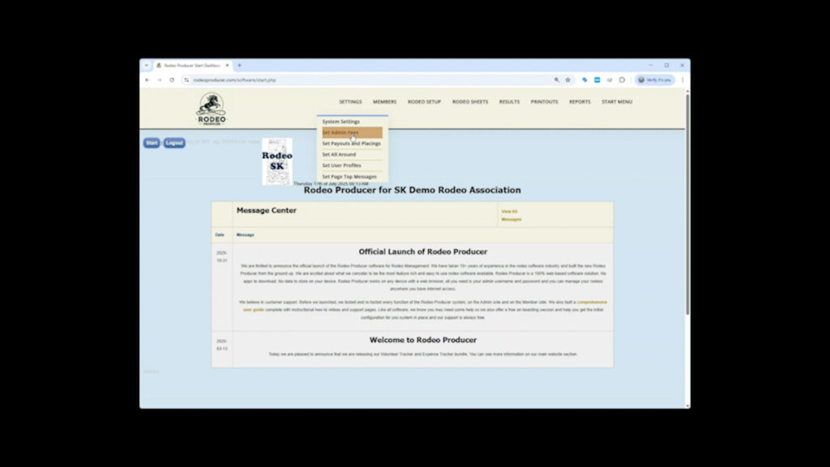Click the Downloads icon in the browser toolbar

(x=610, y=79)
